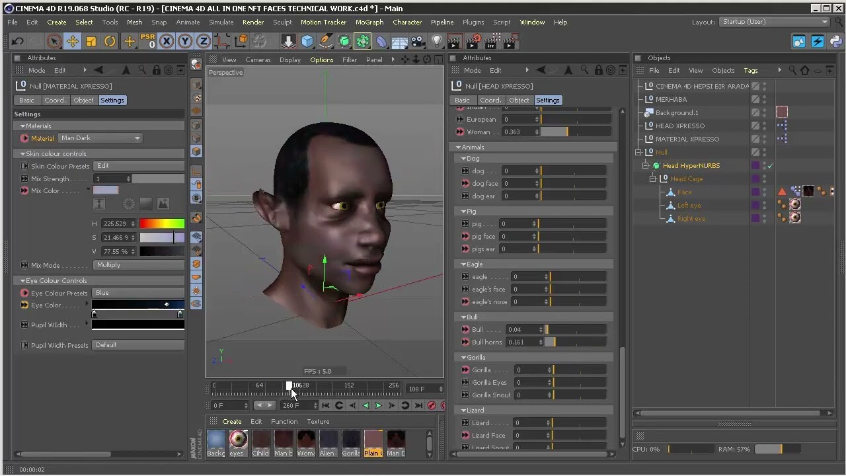Click Play button in timeline controls
Image resolution: width=846 pixels, height=476 pixels.
tap(377, 405)
